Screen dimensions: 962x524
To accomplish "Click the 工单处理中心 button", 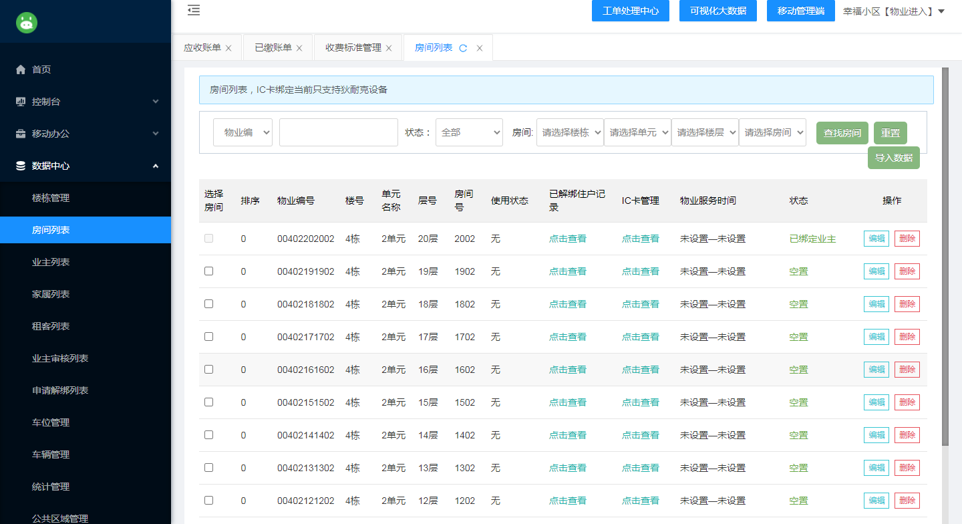I will click(631, 11).
